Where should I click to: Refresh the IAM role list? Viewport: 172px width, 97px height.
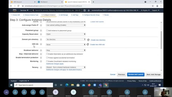tap(88, 44)
